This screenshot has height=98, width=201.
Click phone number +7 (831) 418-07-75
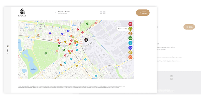(64, 11)
